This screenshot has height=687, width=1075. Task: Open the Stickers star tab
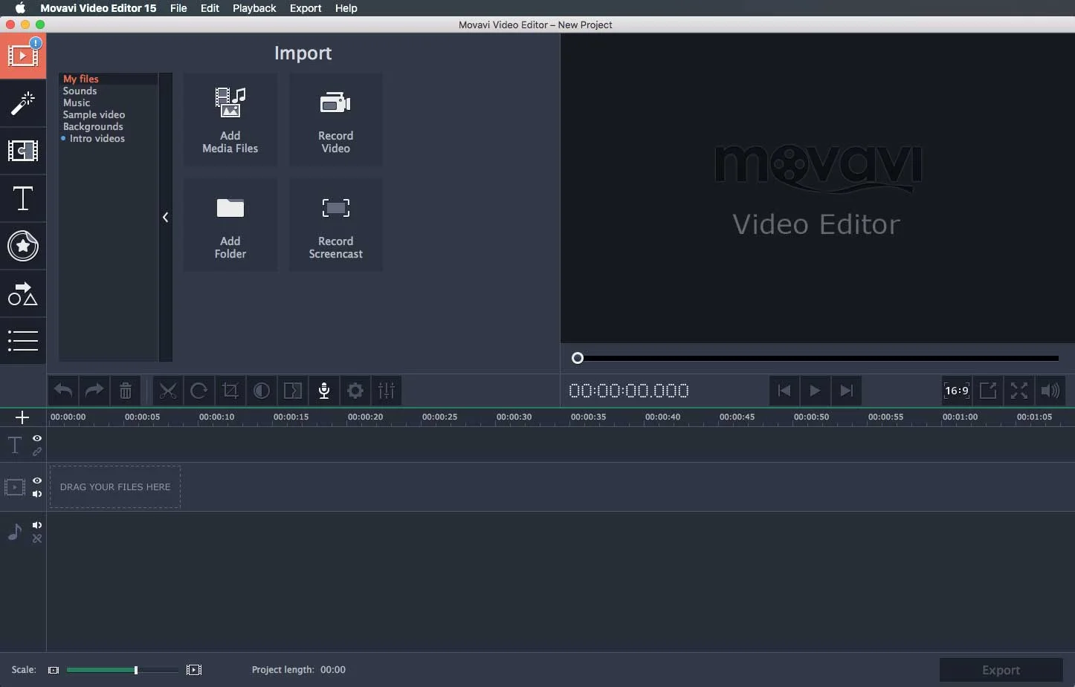[23, 246]
